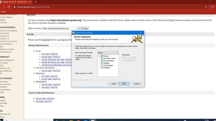
Task: Open Tomcat 10.0 (alpha) documentation link
Action: [8, 31]
